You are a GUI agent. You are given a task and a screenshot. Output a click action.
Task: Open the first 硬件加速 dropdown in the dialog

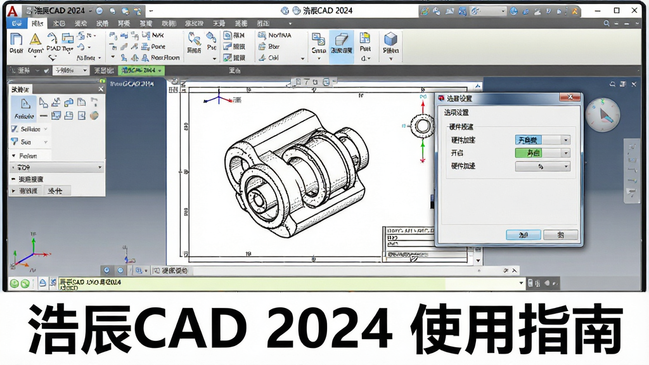click(543, 140)
